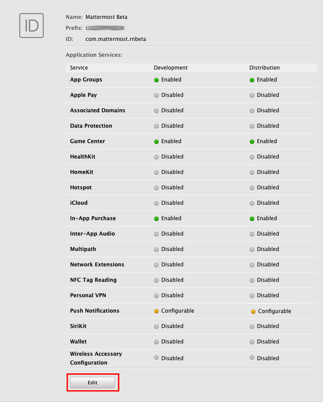Click the redacted Prefix value

104,28
